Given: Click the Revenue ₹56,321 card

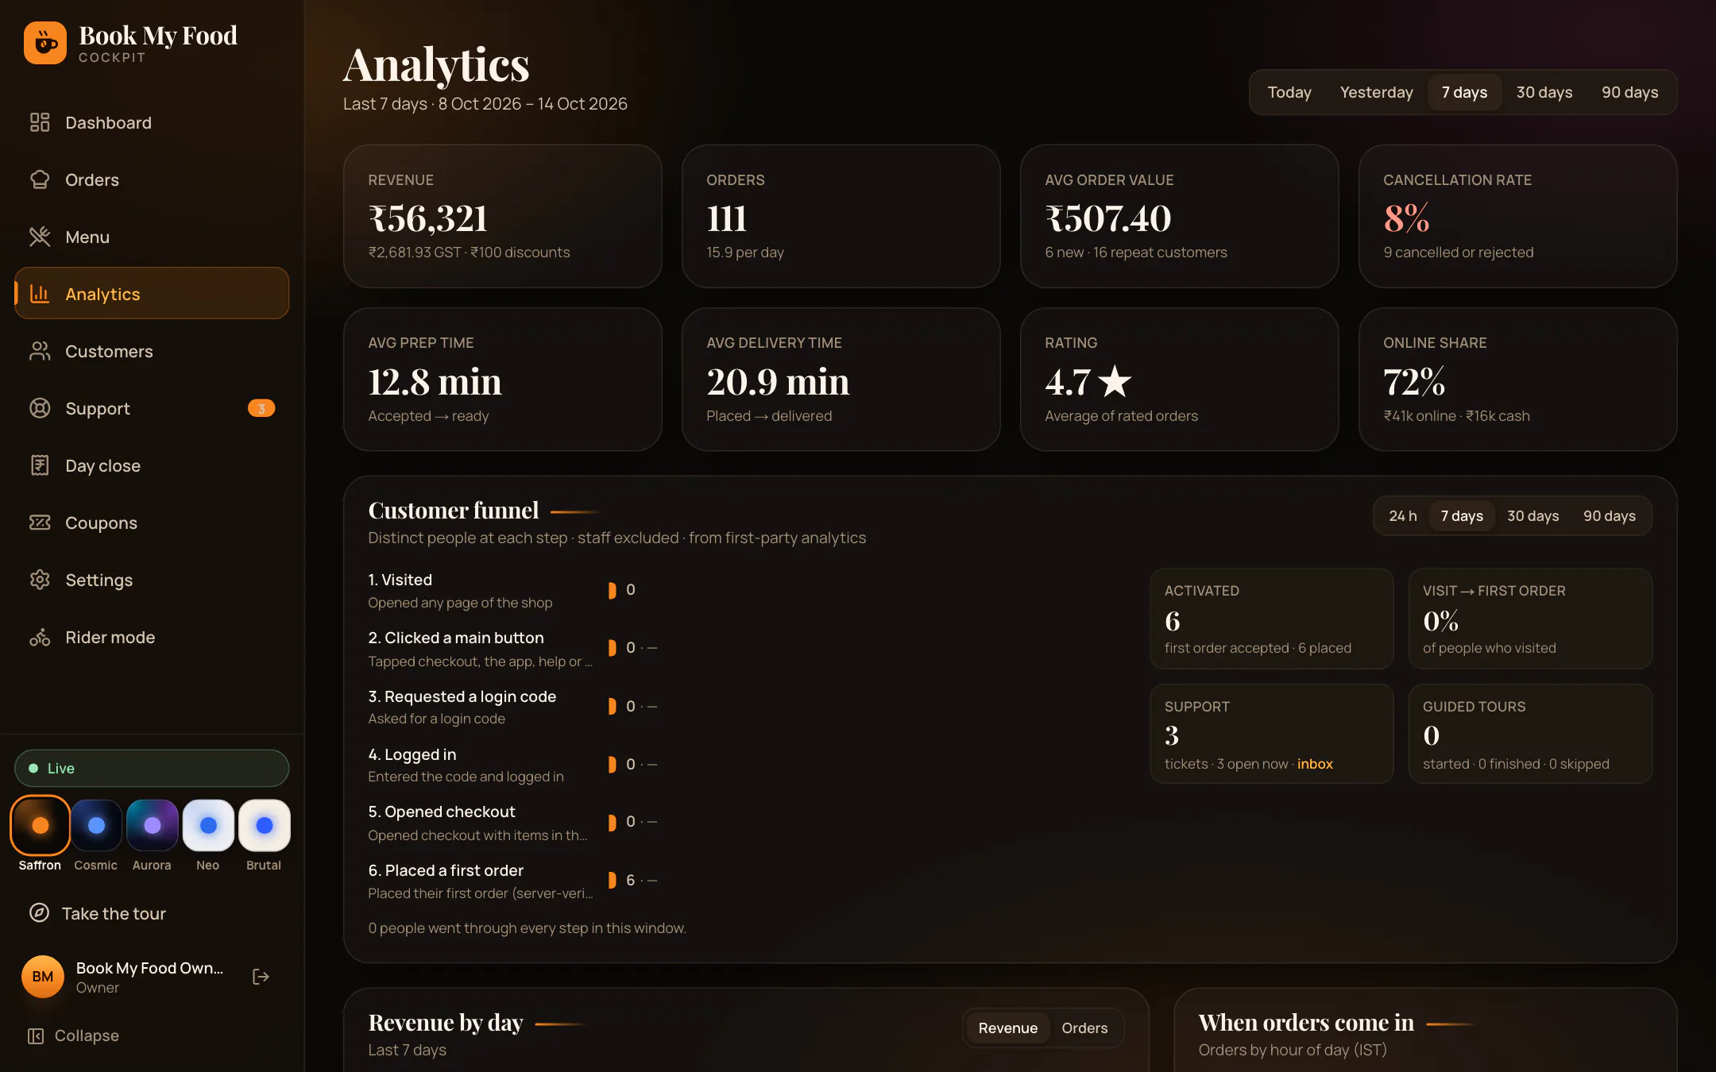Looking at the screenshot, I should tap(502, 216).
